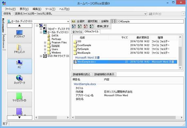Click the floppy disk drive icon in tree
The height and width of the screenshot is (128, 187).
tap(45, 29)
